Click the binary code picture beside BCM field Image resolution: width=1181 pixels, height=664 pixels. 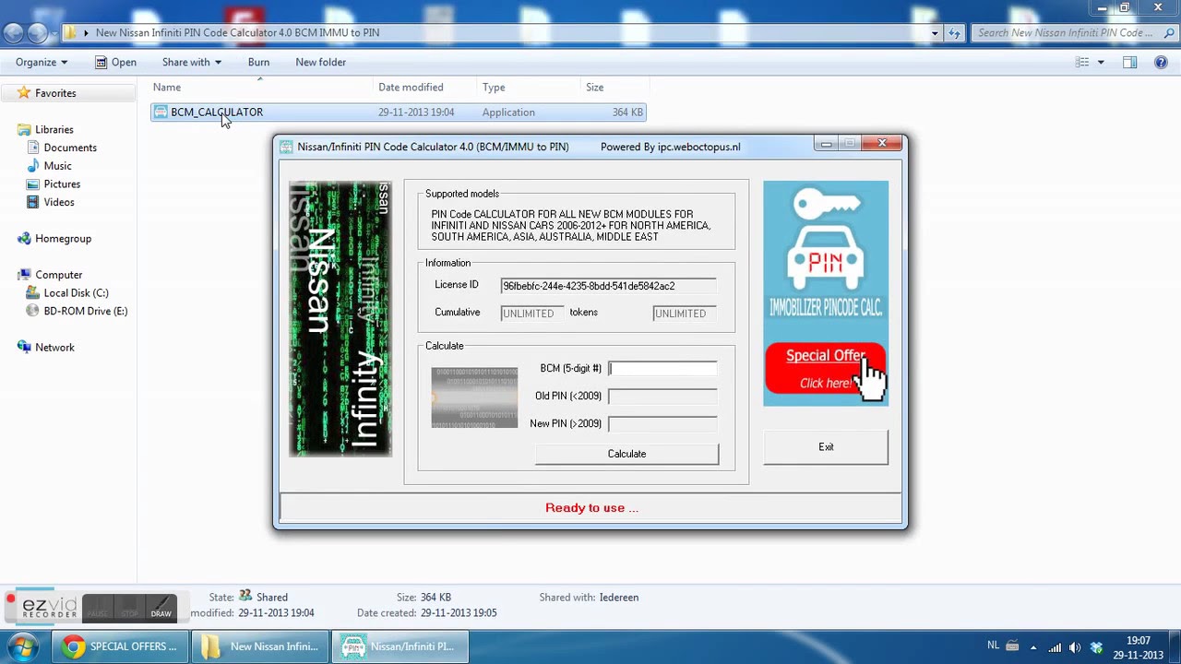click(474, 397)
